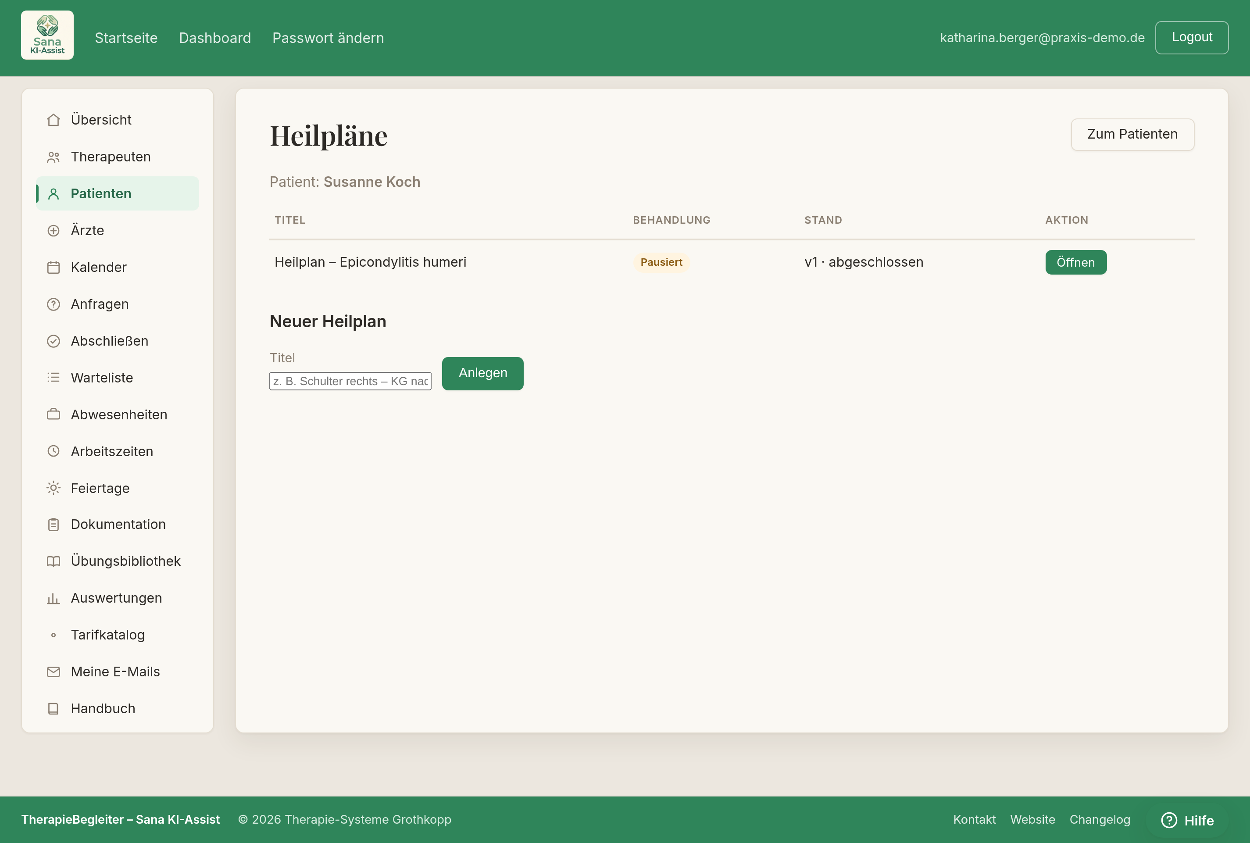Open the Übungsbibliothek
Viewport: 1250px width, 843px height.
tap(117, 561)
